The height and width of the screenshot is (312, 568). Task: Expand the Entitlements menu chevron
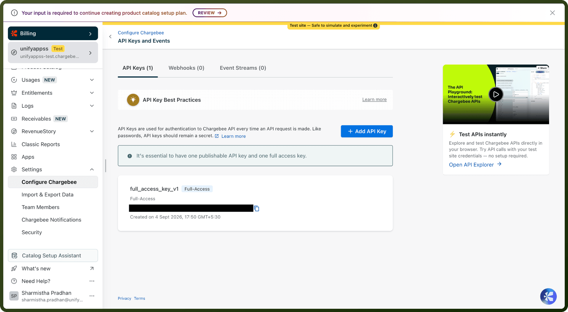point(92,93)
